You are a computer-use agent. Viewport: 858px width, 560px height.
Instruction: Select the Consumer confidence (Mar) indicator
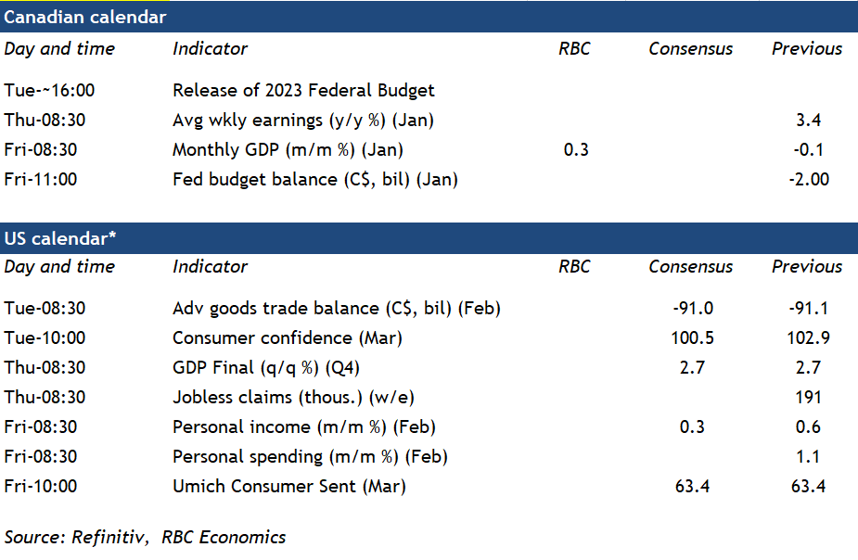[x=288, y=338]
